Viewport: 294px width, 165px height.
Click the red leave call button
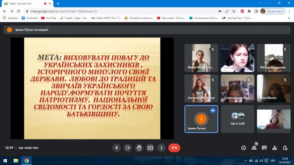point(174,148)
